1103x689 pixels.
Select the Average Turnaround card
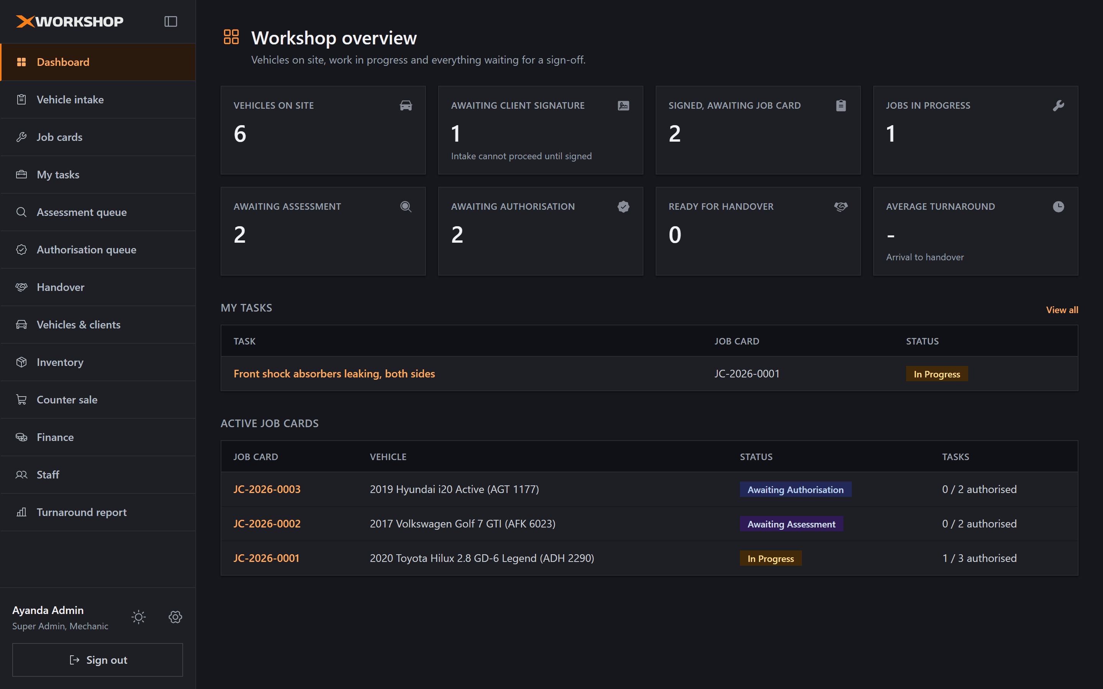(x=975, y=231)
